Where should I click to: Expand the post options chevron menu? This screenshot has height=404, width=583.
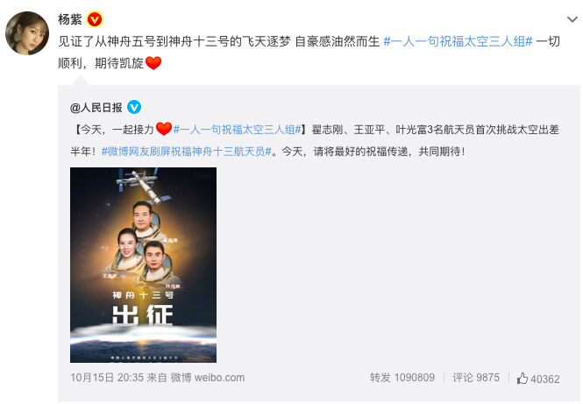click(572, 19)
